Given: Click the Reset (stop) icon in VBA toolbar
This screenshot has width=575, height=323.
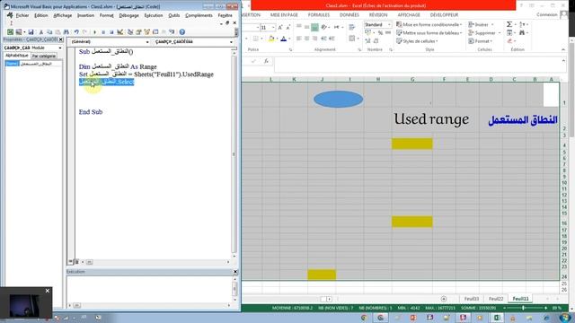Looking at the screenshot, I should (x=111, y=32).
